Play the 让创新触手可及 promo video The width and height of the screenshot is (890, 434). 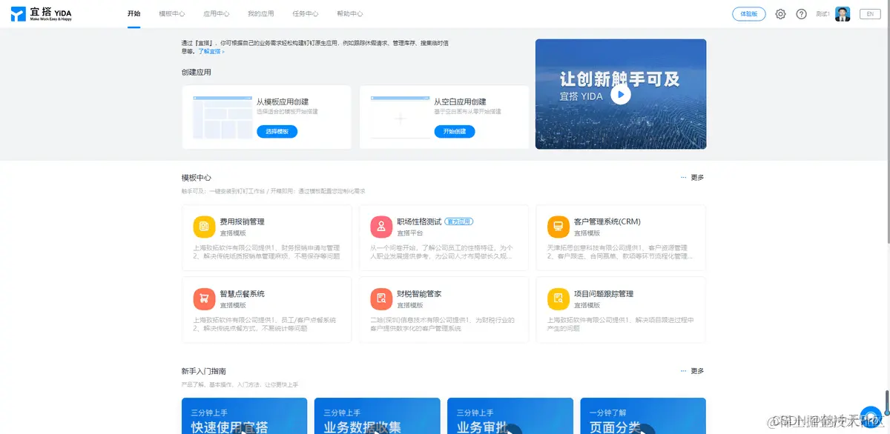[621, 94]
